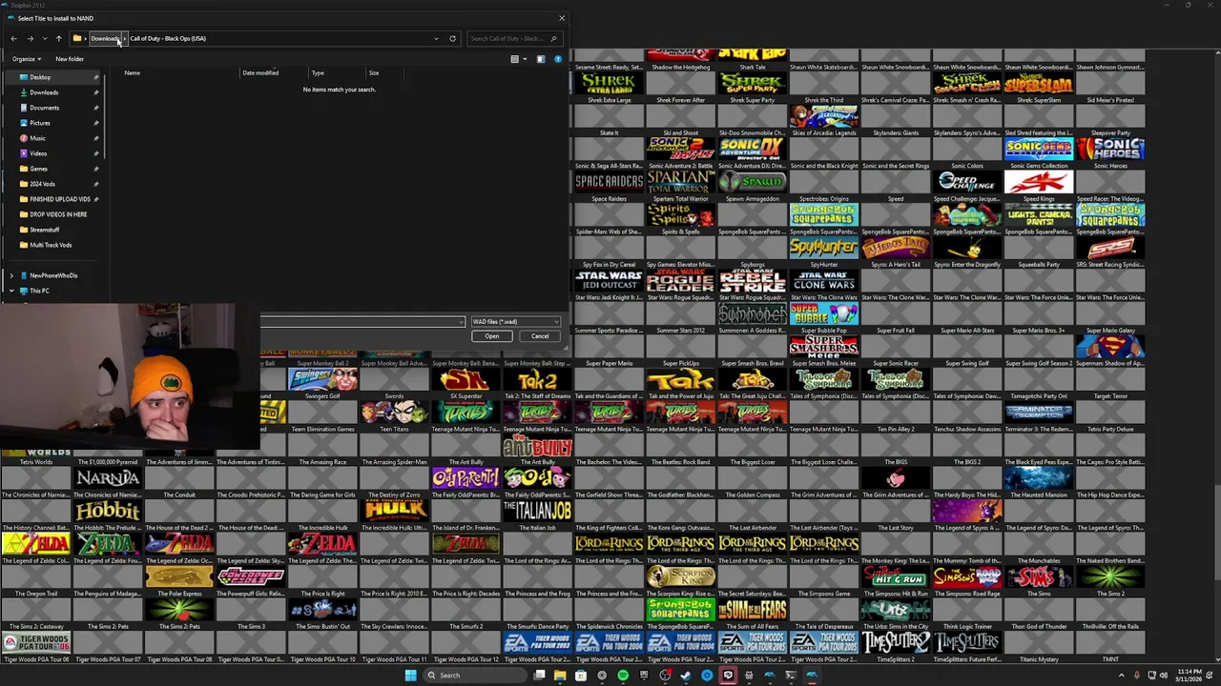This screenshot has height=686, width=1221.
Task: Select Titanic Mystery in Dolphin list
Action: [x=1039, y=646]
